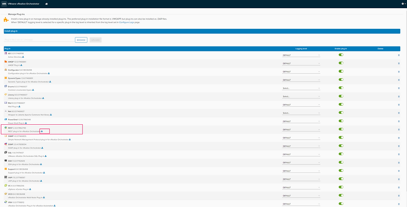The width and height of the screenshot is (407, 207).
Task: Download the Library plug-in
Action: point(43,98)
